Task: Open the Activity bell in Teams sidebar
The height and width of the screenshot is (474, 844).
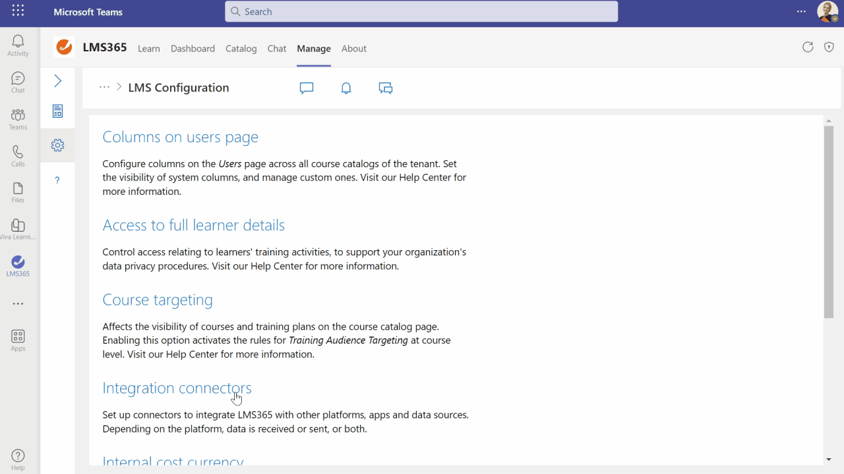Action: [18, 45]
